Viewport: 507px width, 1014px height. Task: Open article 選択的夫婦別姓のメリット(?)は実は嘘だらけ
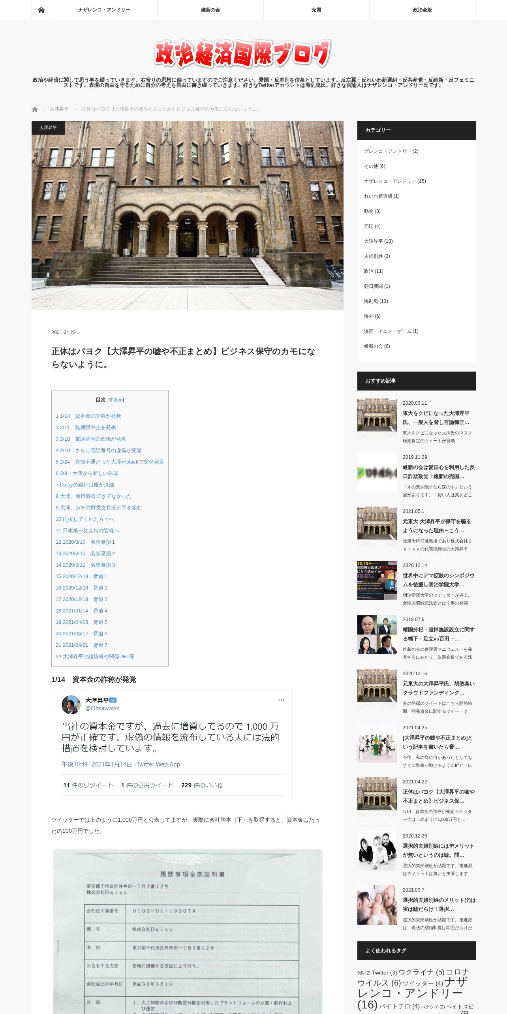439,905
